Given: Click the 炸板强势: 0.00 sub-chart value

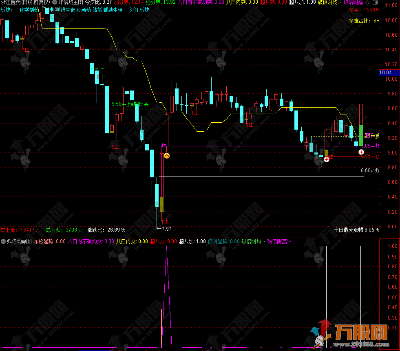Looking at the screenshot, I should click(49, 241).
